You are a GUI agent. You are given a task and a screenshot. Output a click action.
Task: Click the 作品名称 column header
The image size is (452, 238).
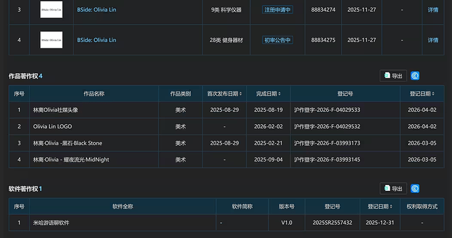point(94,93)
